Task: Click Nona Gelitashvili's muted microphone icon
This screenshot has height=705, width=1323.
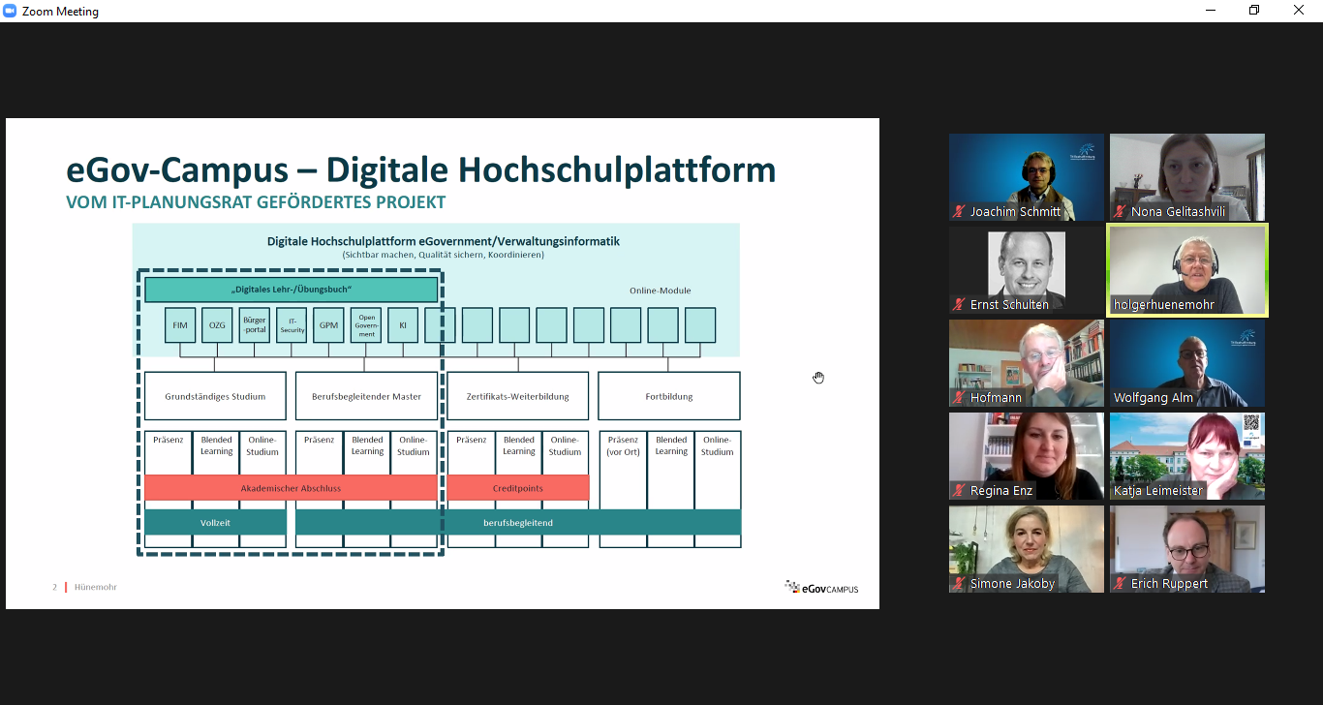Action: (x=1121, y=211)
